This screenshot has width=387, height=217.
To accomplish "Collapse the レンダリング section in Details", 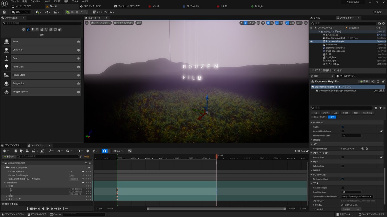I will (x=312, y=122).
